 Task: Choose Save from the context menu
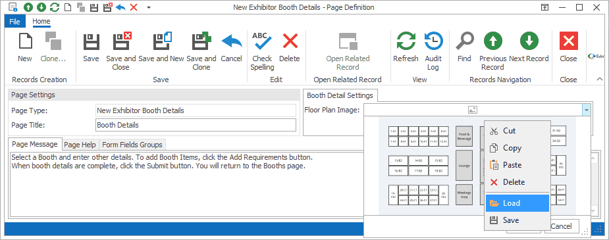click(x=517, y=220)
